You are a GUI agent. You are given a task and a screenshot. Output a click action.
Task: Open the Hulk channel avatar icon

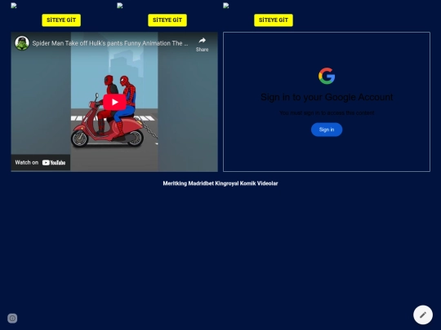coord(22,43)
